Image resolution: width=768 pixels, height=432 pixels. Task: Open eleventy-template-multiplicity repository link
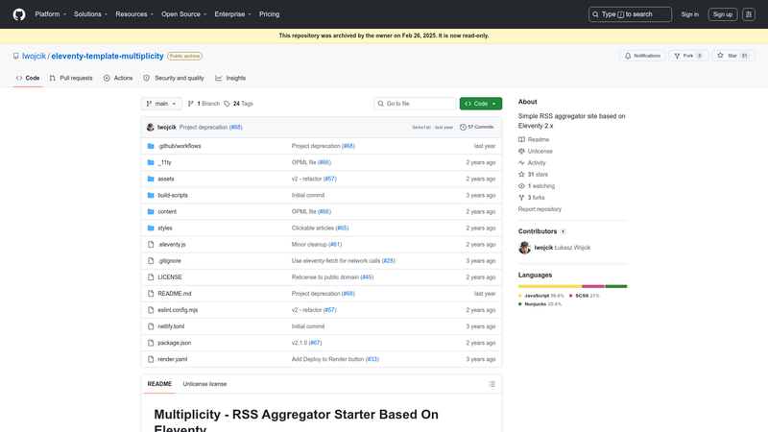click(108, 56)
